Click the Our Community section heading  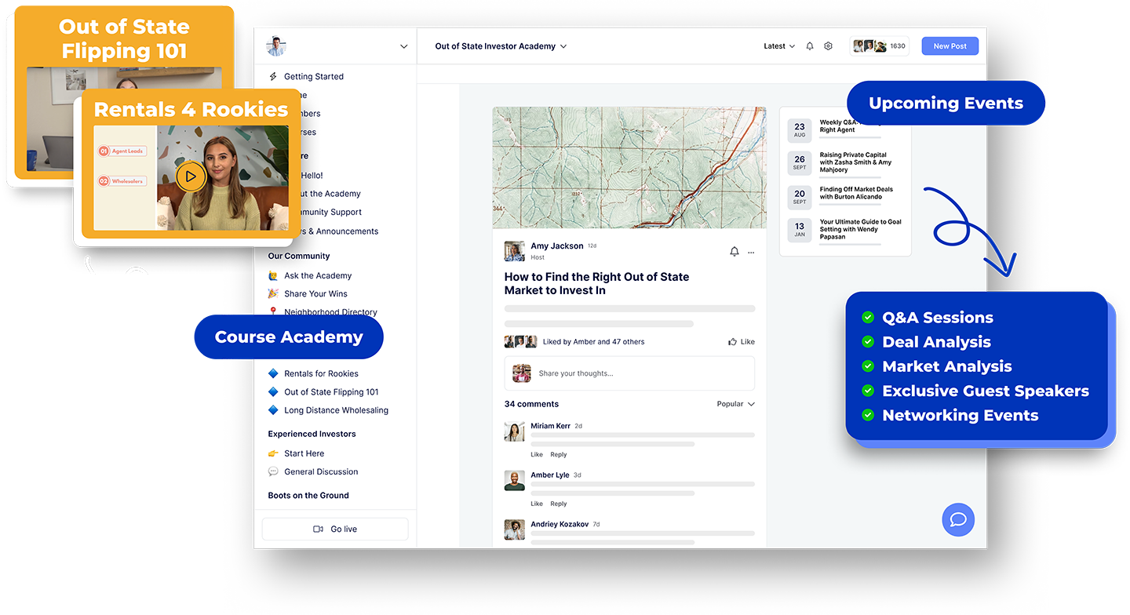pos(298,256)
